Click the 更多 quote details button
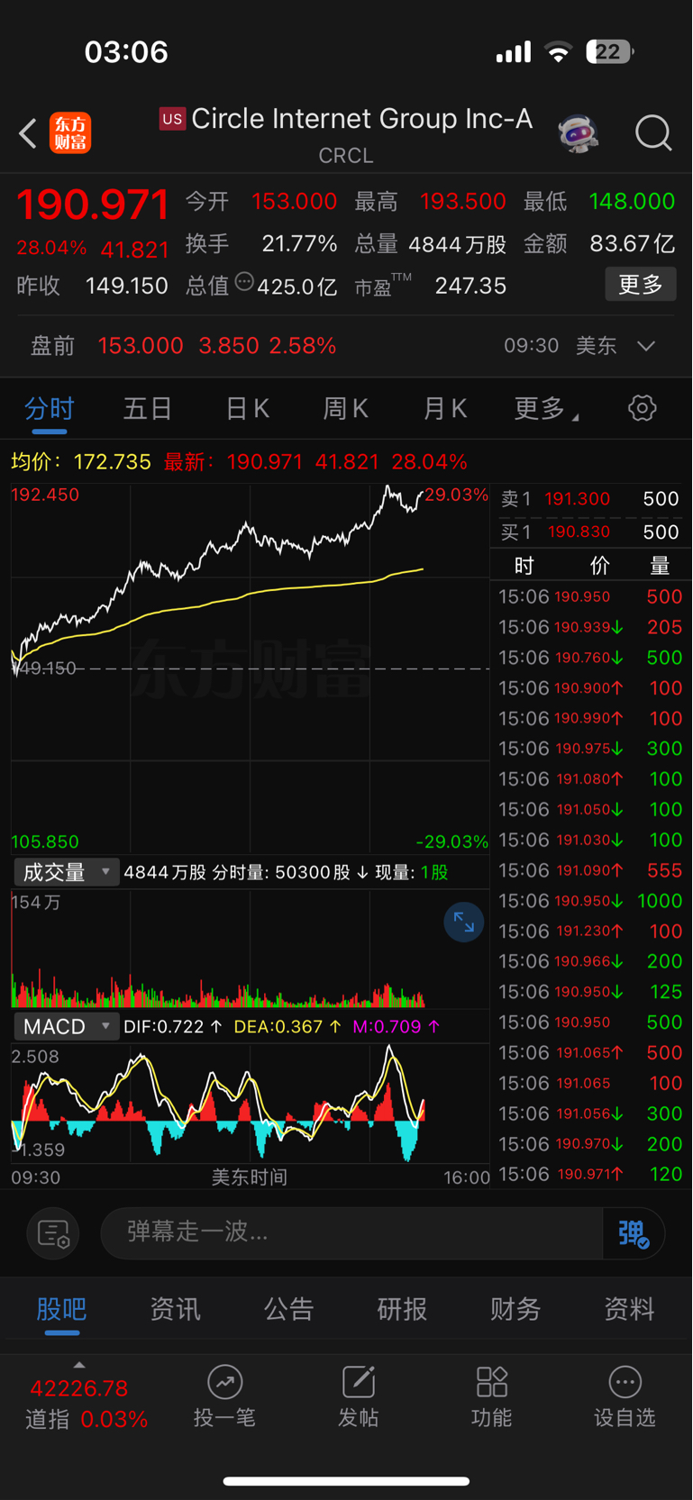 click(x=641, y=285)
